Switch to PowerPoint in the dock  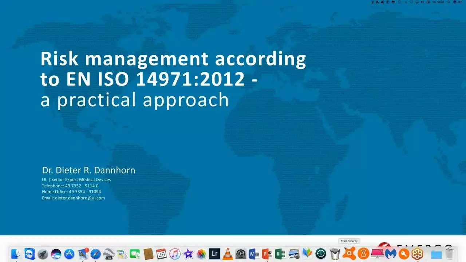(x=267, y=254)
